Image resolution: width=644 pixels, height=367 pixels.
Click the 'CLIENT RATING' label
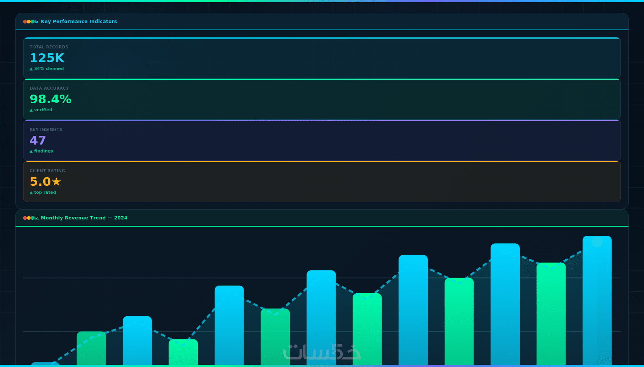[47, 171]
